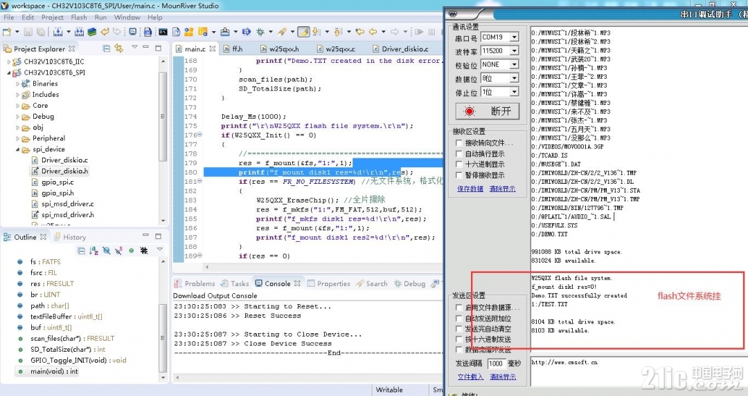Open the 1位 stop bits dropdown
The width and height of the screenshot is (748, 396).
pos(514,92)
